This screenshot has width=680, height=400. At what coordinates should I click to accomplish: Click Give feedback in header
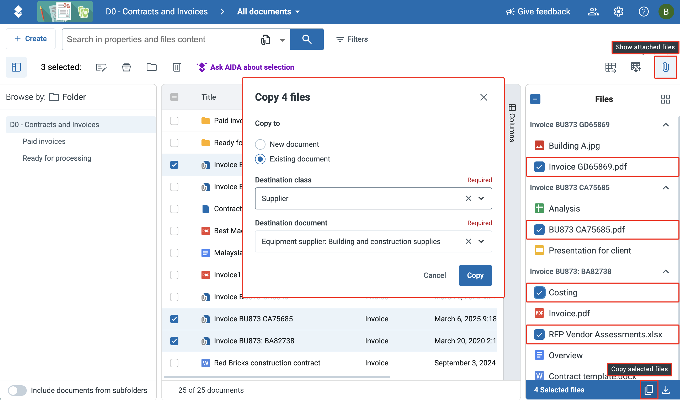click(x=538, y=12)
